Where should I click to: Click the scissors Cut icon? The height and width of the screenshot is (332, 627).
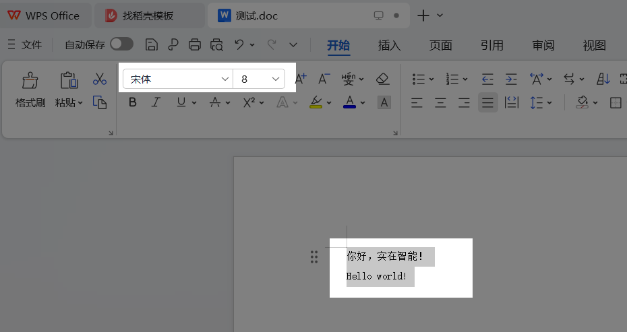100,79
